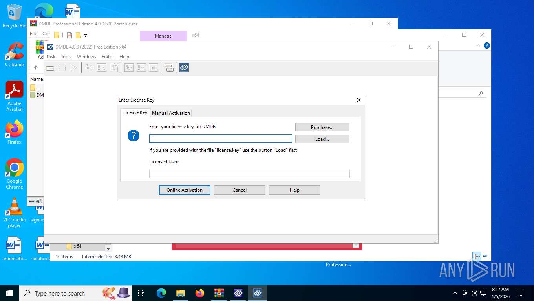Click the Properties checkmark icon in Explorer quick toolbar
This screenshot has width=534, height=301.
[69, 35]
